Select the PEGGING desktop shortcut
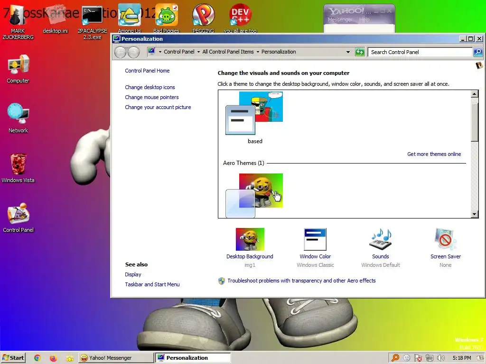Image resolution: width=486 pixels, height=364 pixels. click(203, 18)
